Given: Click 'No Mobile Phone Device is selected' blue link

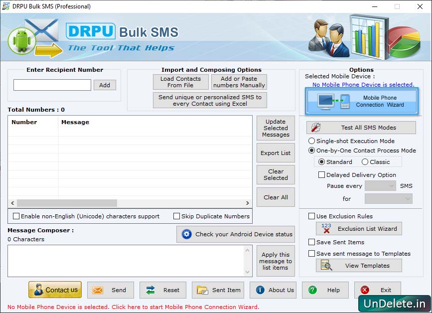Looking at the screenshot, I should click(363, 85).
